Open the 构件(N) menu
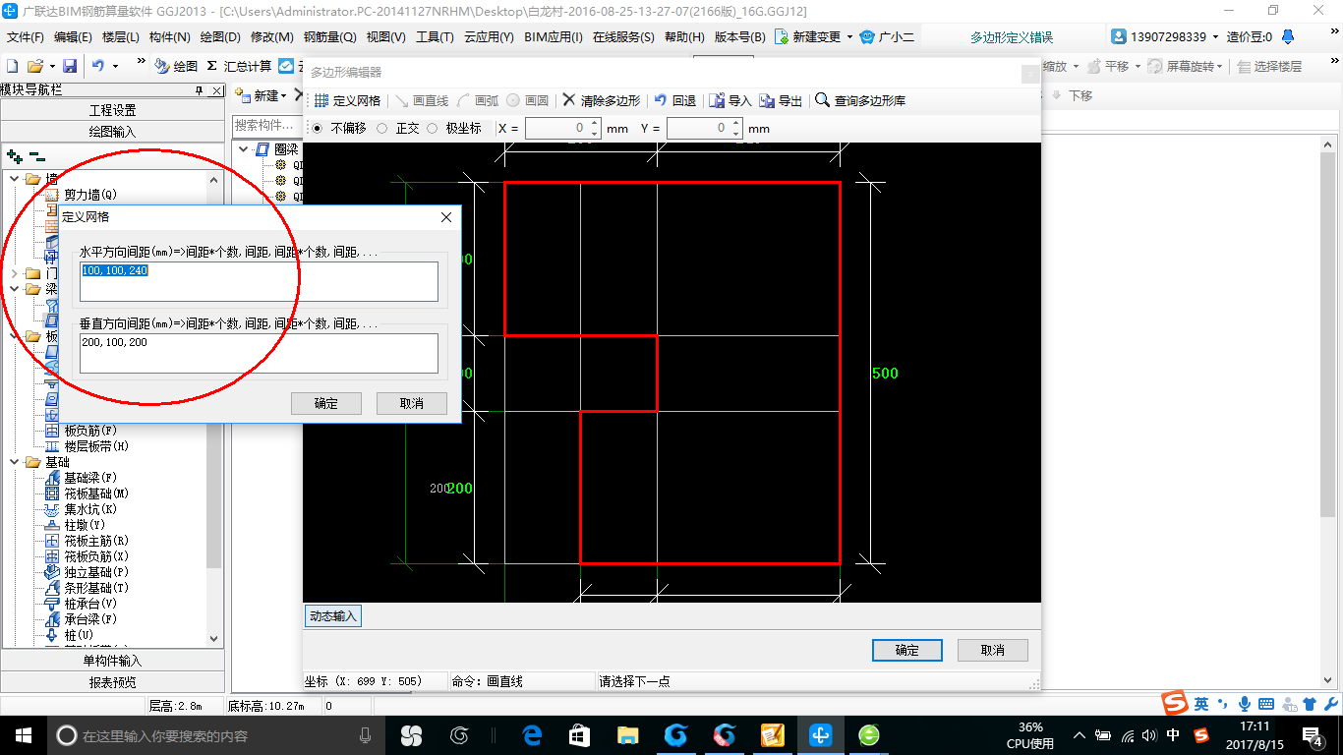The width and height of the screenshot is (1343, 755). coord(169,37)
